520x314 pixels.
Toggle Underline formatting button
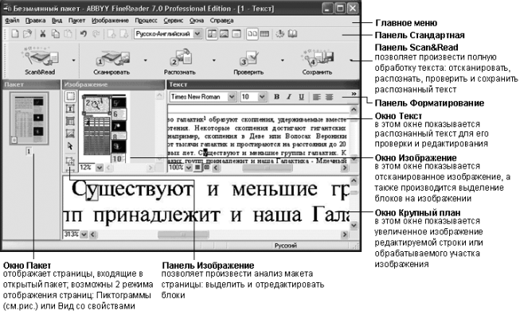click(301, 97)
